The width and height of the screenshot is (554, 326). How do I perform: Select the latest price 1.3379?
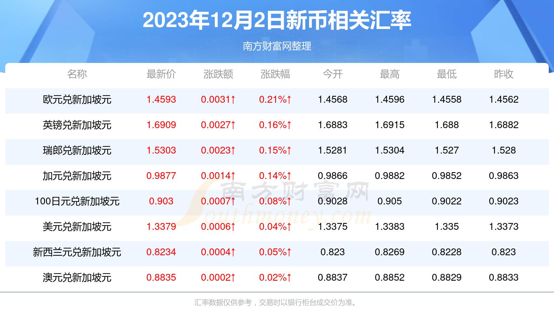[x=161, y=227]
